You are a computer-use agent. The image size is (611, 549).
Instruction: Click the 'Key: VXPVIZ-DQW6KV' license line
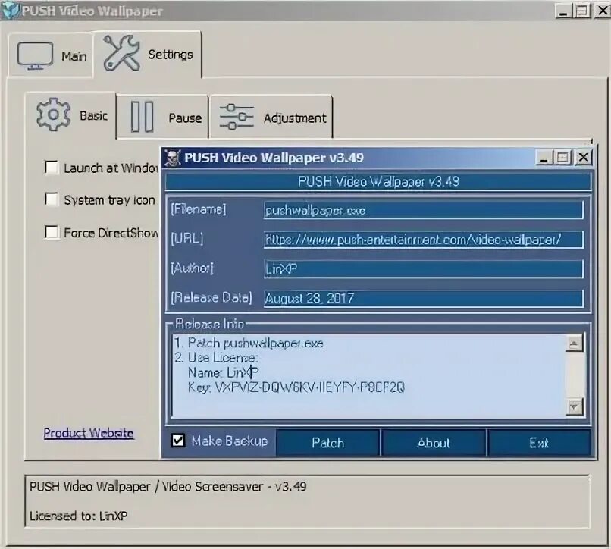click(296, 387)
